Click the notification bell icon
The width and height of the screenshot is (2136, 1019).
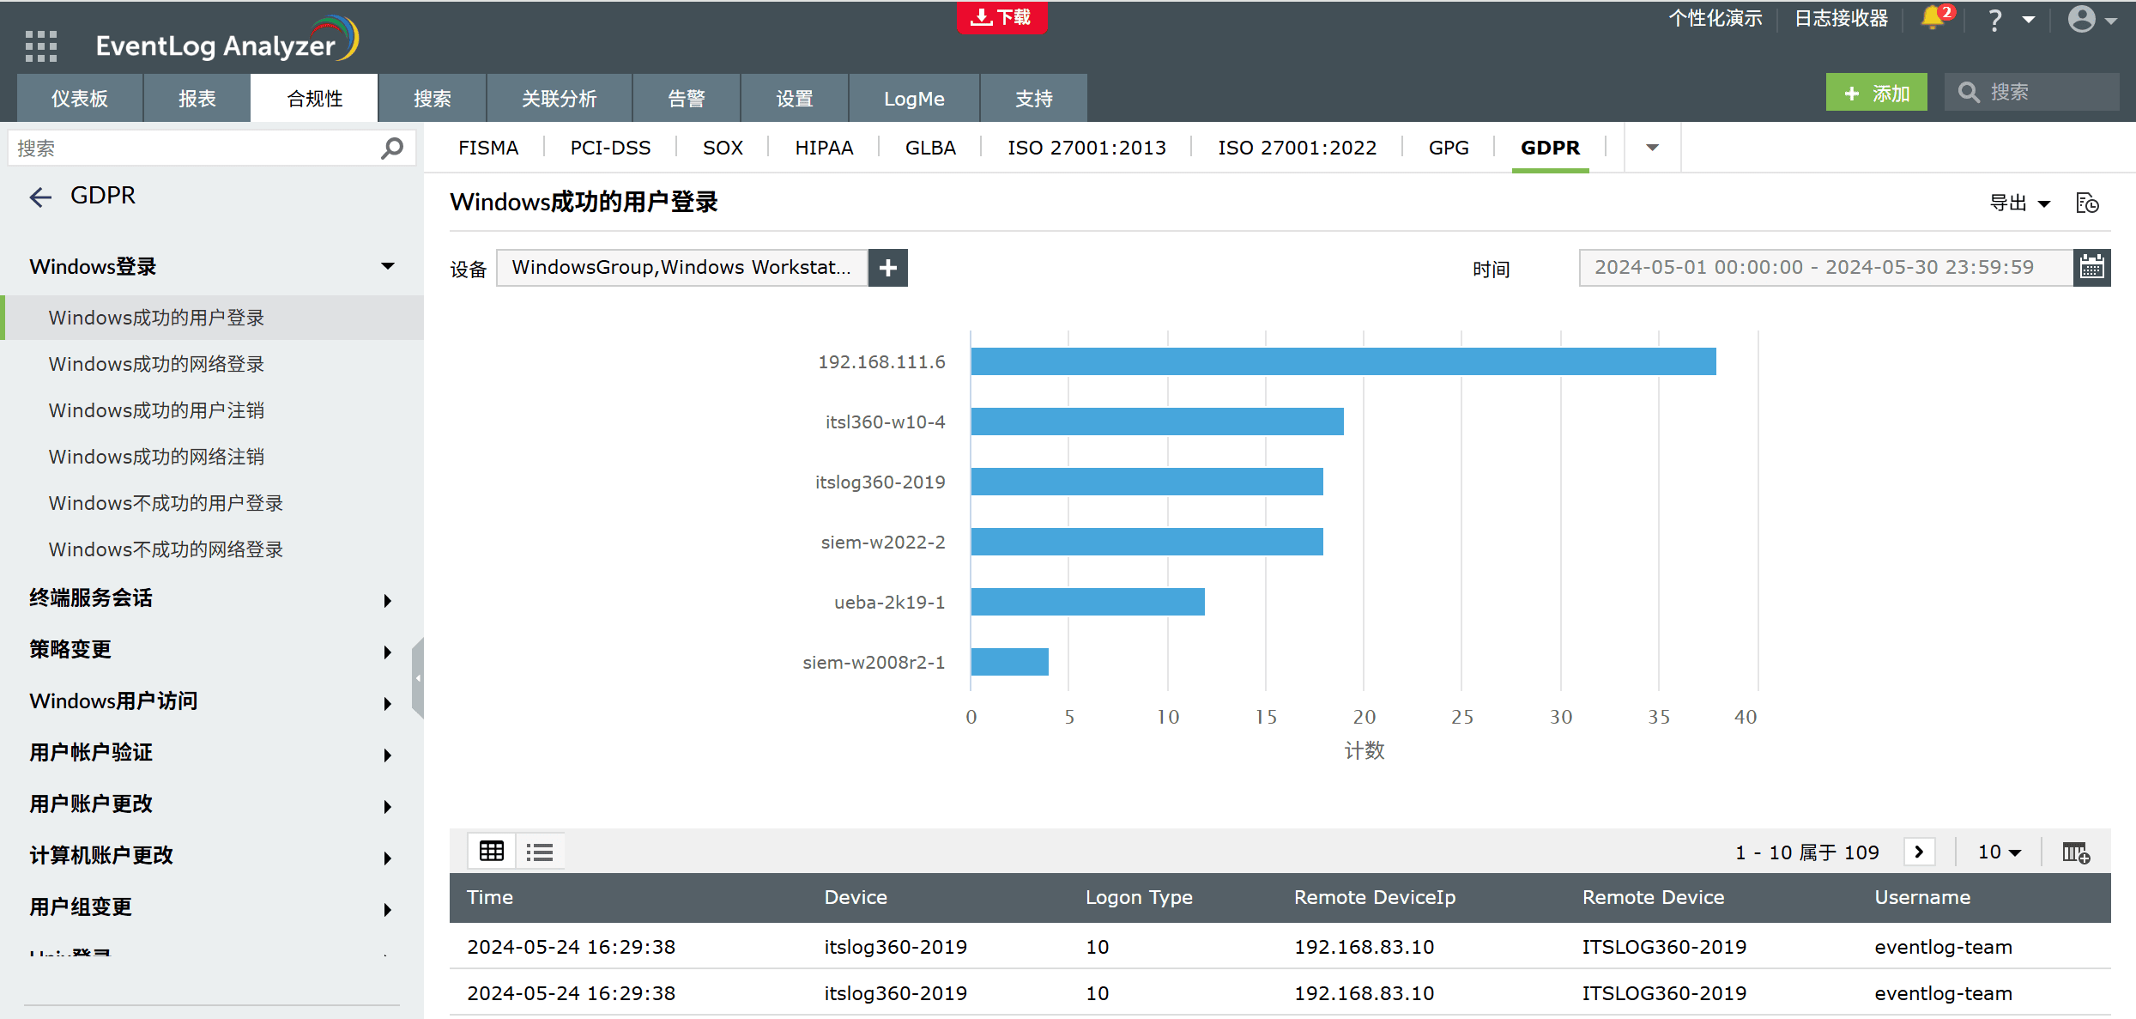(1932, 18)
